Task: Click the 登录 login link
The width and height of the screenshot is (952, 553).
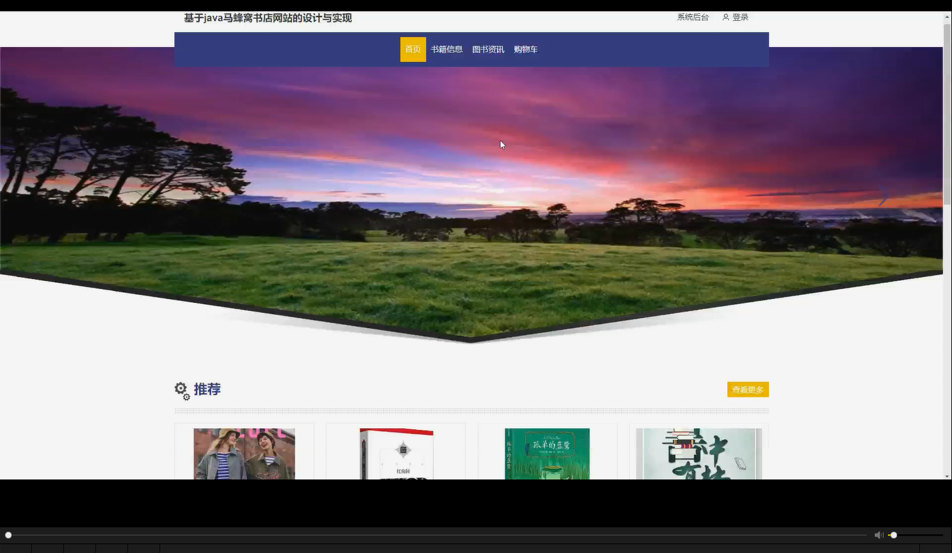Action: click(x=740, y=18)
